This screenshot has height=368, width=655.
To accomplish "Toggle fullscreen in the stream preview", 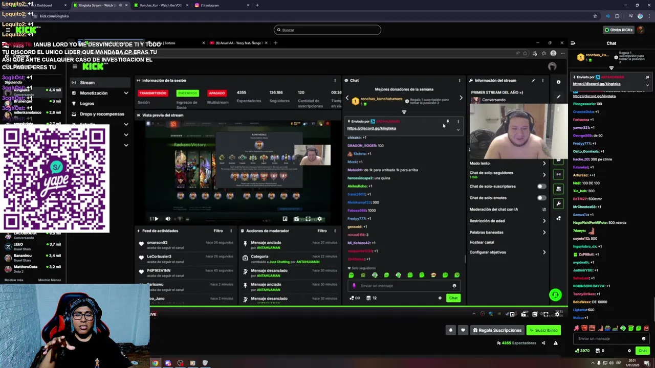I will pyautogui.click(x=308, y=219).
